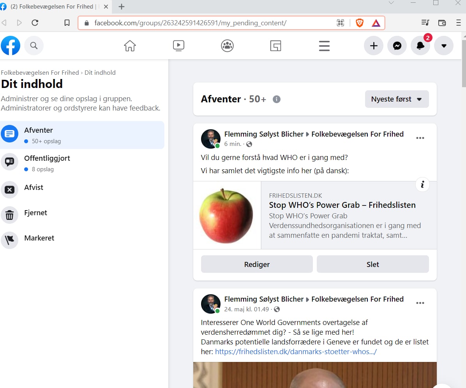Click profile picture on second post
This screenshot has width=466, height=388.
click(211, 304)
